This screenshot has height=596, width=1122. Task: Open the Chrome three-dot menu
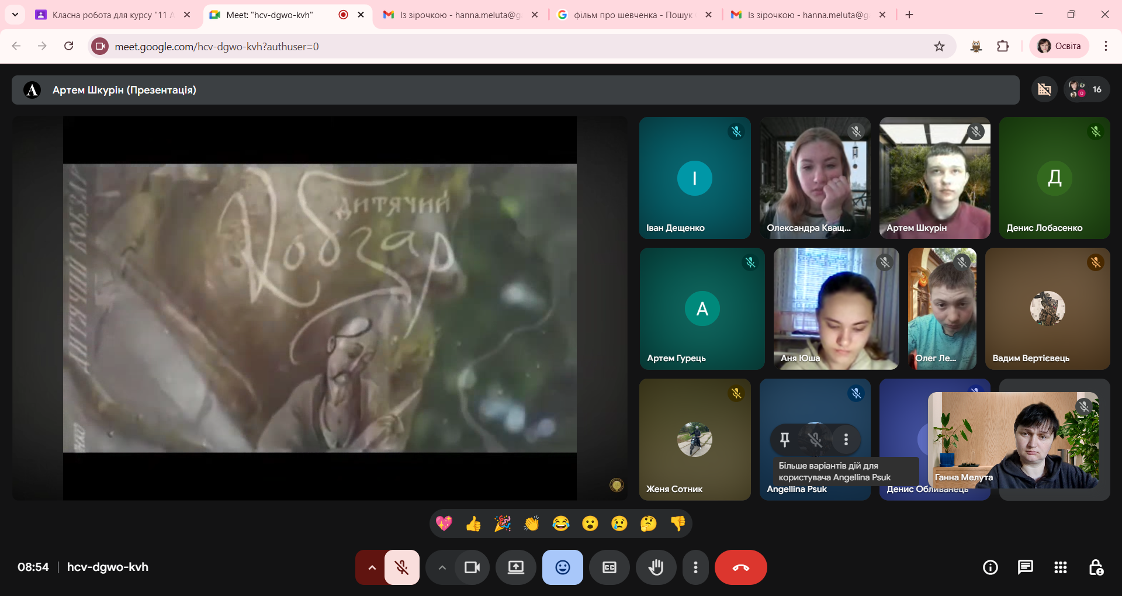point(1106,46)
